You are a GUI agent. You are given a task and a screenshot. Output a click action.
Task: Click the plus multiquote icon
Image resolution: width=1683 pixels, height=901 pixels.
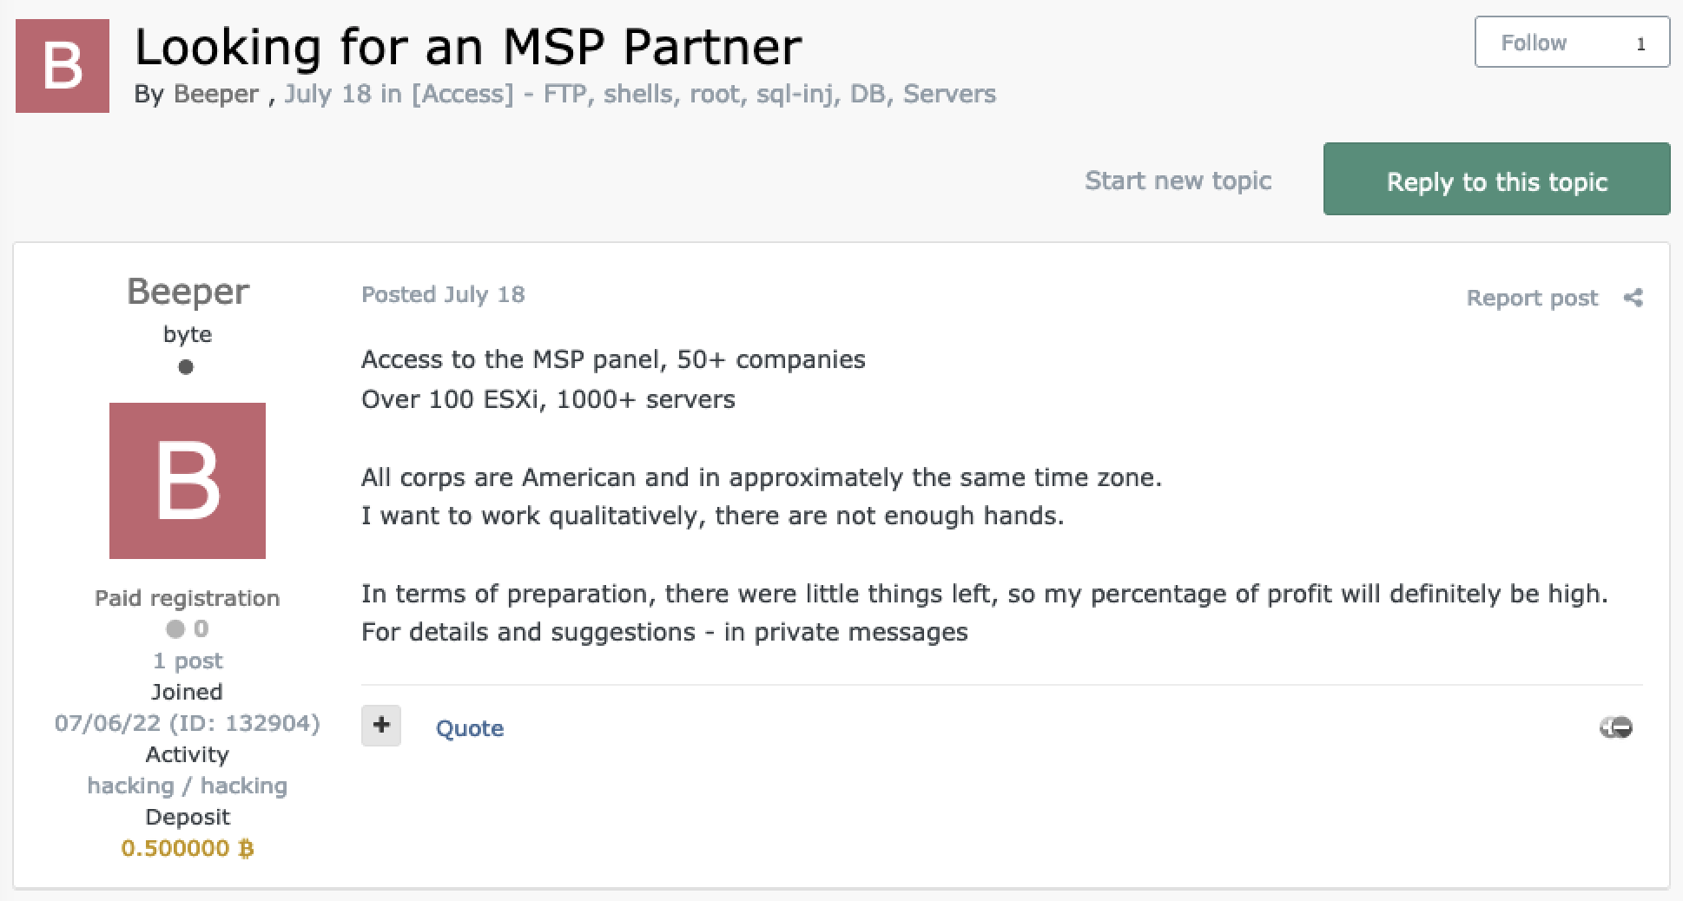381,726
